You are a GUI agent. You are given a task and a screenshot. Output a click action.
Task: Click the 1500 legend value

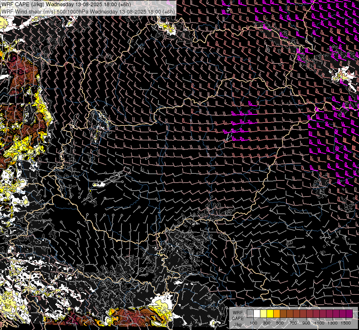346,323
